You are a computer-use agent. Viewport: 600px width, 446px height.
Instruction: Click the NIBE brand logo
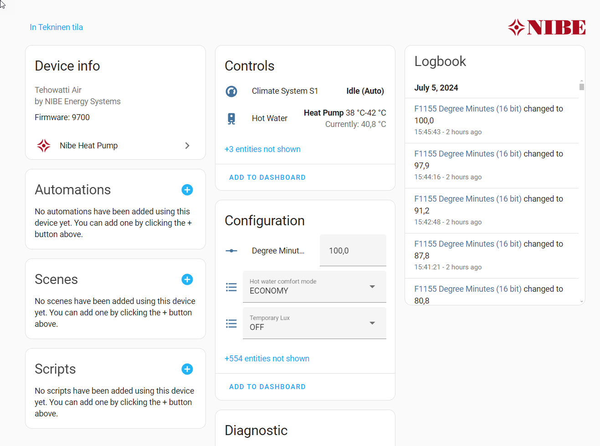[547, 28]
